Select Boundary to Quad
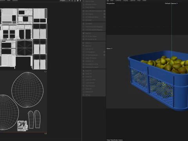 pyautogui.click(x=94, y=67)
